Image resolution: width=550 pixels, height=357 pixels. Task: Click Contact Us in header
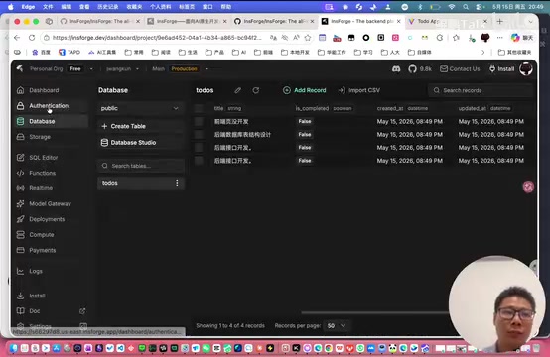point(460,69)
